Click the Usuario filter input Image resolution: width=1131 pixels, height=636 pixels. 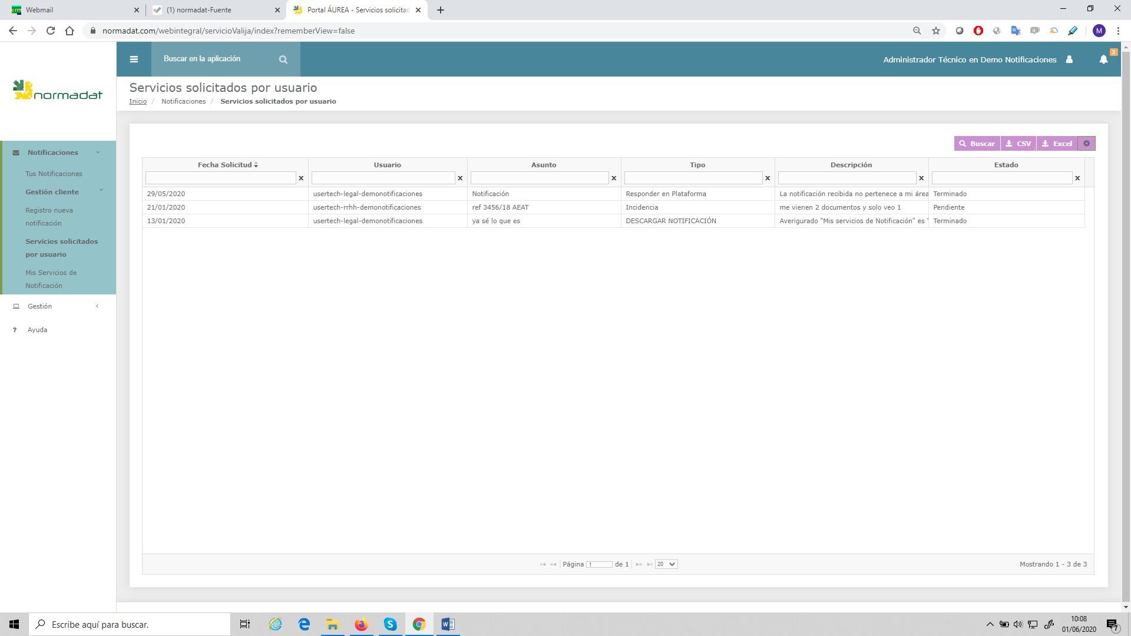coord(383,178)
